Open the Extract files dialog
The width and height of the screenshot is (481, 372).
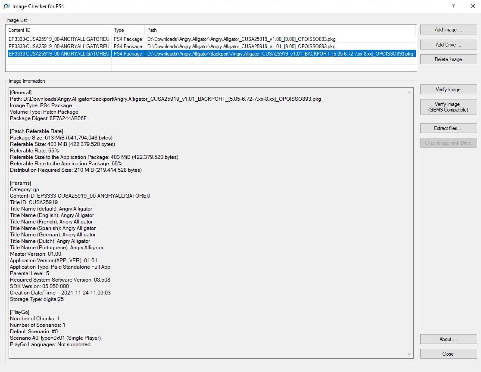click(x=448, y=128)
